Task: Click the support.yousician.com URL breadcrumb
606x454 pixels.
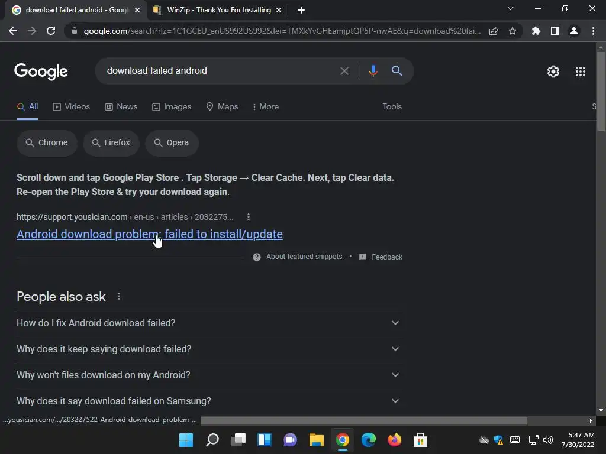Action: point(125,217)
